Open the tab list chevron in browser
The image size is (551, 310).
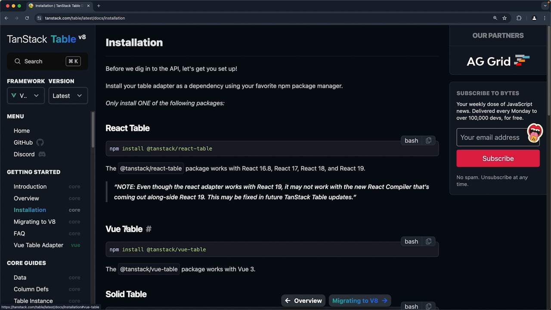pyautogui.click(x=545, y=6)
